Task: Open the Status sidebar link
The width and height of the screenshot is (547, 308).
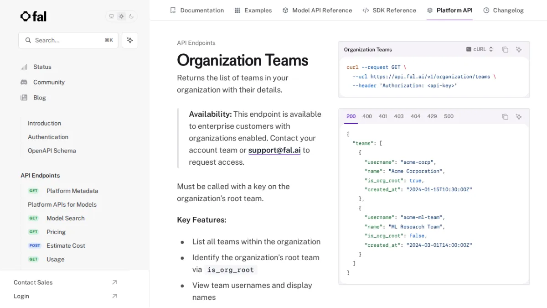Action: tap(42, 67)
